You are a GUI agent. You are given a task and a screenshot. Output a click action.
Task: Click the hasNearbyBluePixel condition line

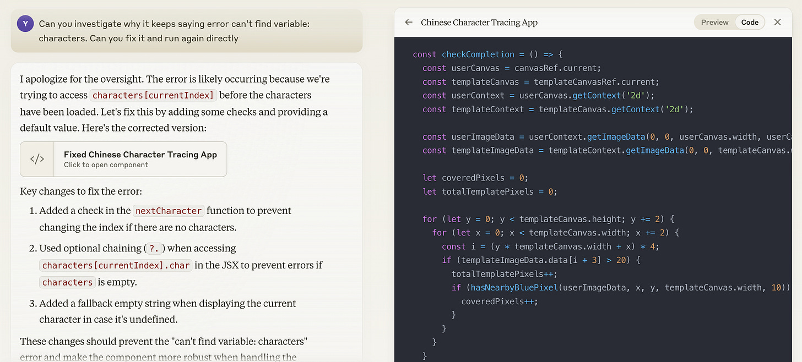click(x=622, y=288)
